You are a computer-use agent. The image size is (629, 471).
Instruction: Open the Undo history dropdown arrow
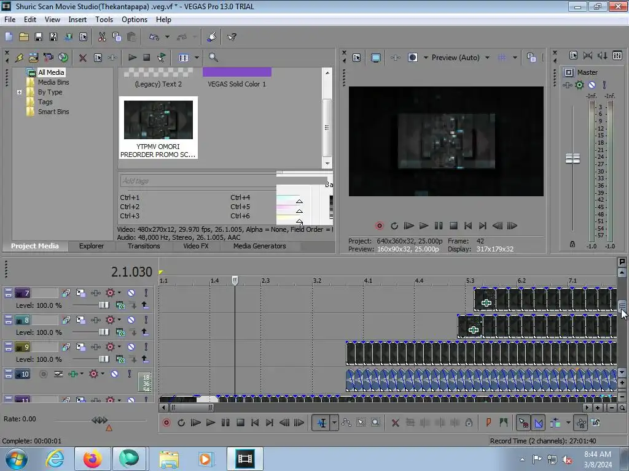[x=167, y=37]
